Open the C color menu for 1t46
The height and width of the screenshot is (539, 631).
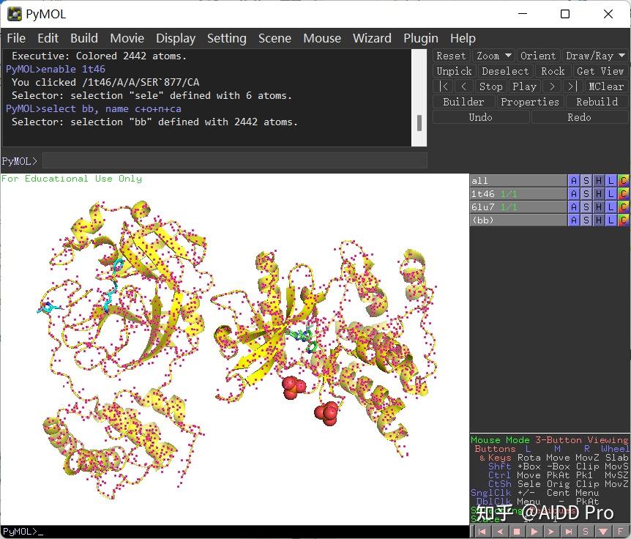tap(624, 194)
